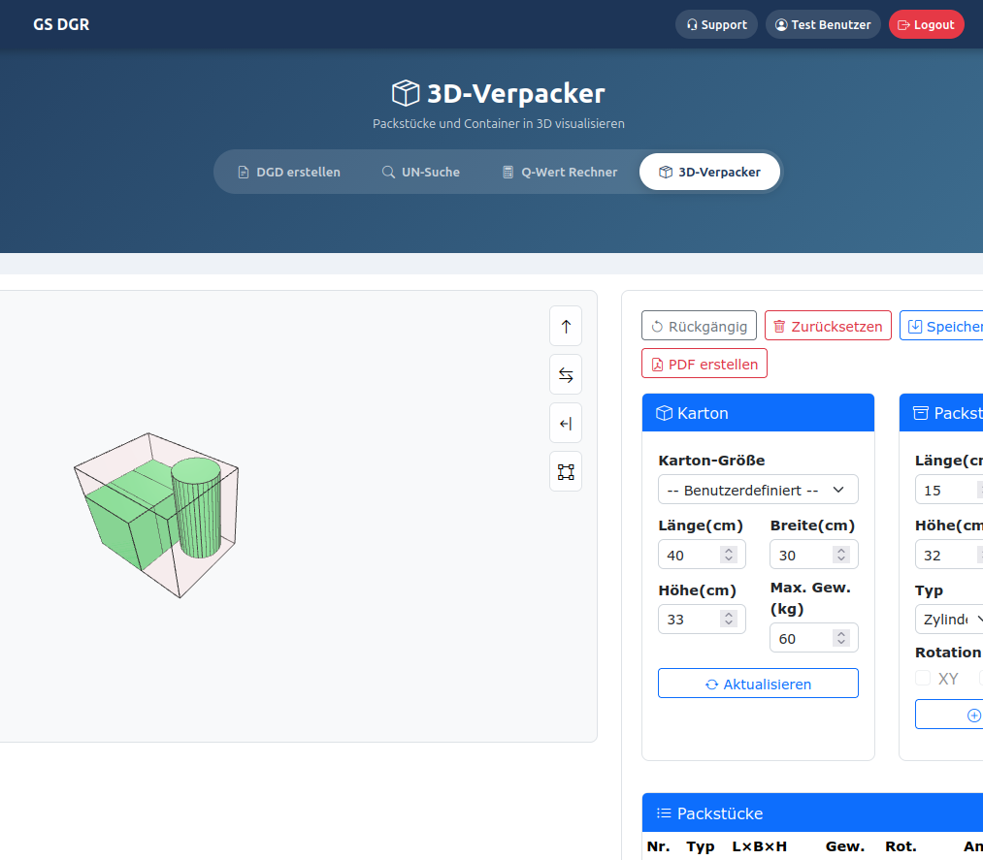The image size is (983, 860).
Task: Switch to the UN-Suche tab
Action: click(421, 173)
